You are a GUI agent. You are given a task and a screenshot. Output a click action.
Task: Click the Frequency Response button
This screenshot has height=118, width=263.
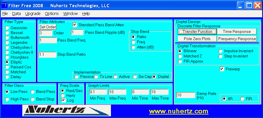237,39
